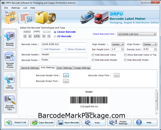161x130 pixels.
Task: Click the Barcode Footer input field
Action: pyautogui.click(x=64, y=60)
